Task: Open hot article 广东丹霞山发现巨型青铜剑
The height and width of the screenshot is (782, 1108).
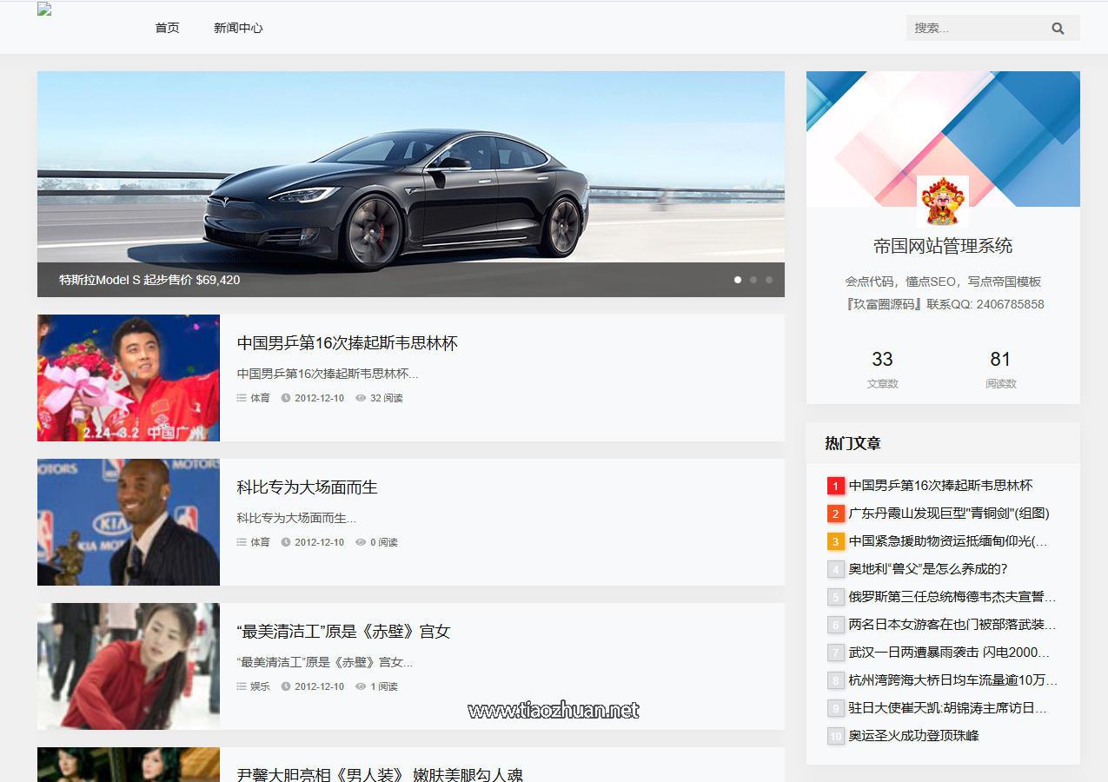Action: 949,514
